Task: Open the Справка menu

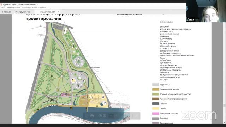Action: pyautogui.click(x=42, y=8)
